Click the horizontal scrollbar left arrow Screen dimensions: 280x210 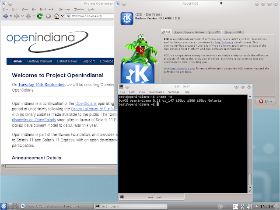[x=3, y=166]
